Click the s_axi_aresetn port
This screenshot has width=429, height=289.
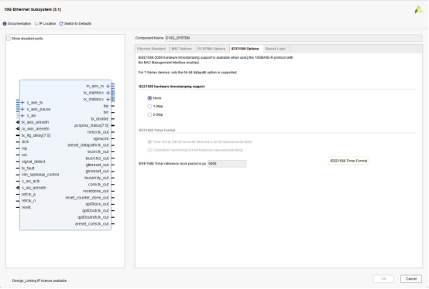pyautogui.click(x=34, y=188)
